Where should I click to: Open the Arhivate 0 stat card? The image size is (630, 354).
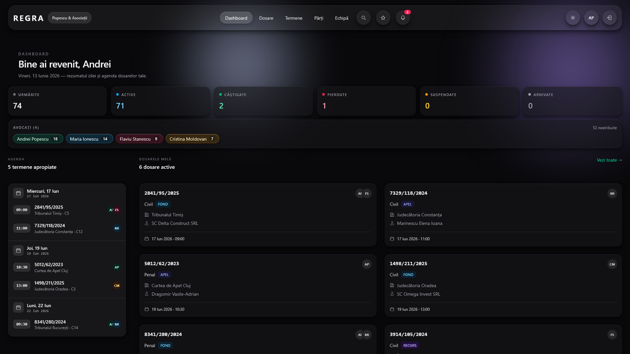pos(573,101)
